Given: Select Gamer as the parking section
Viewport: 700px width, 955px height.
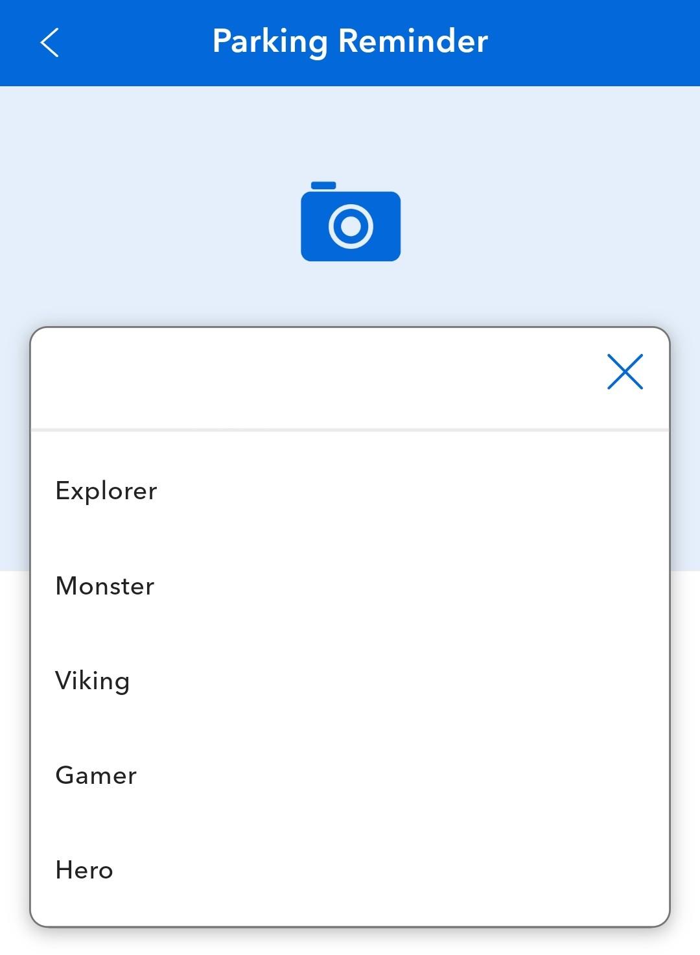Looking at the screenshot, I should 350,775.
